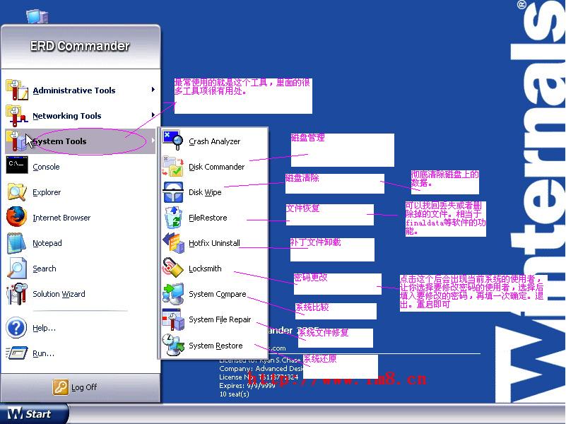Click the System Tools icon

tap(16, 141)
